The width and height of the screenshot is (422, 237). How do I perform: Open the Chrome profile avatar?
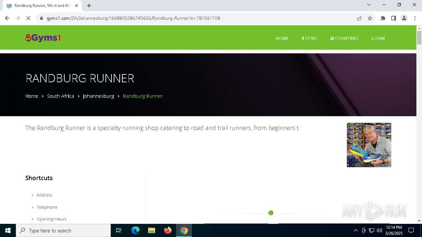tap(404, 18)
